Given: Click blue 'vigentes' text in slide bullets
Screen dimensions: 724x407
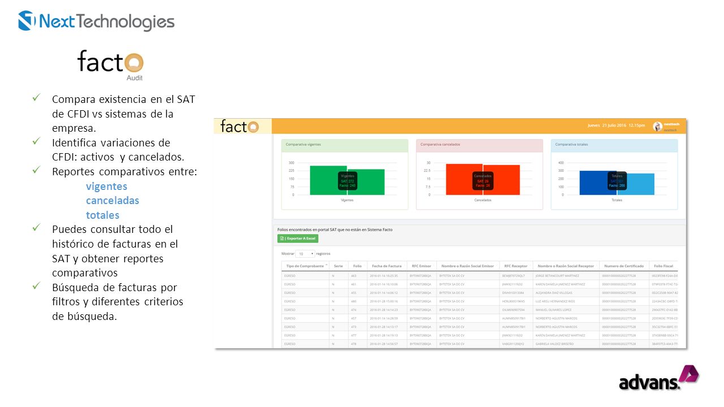Looking at the screenshot, I should coord(106,187).
